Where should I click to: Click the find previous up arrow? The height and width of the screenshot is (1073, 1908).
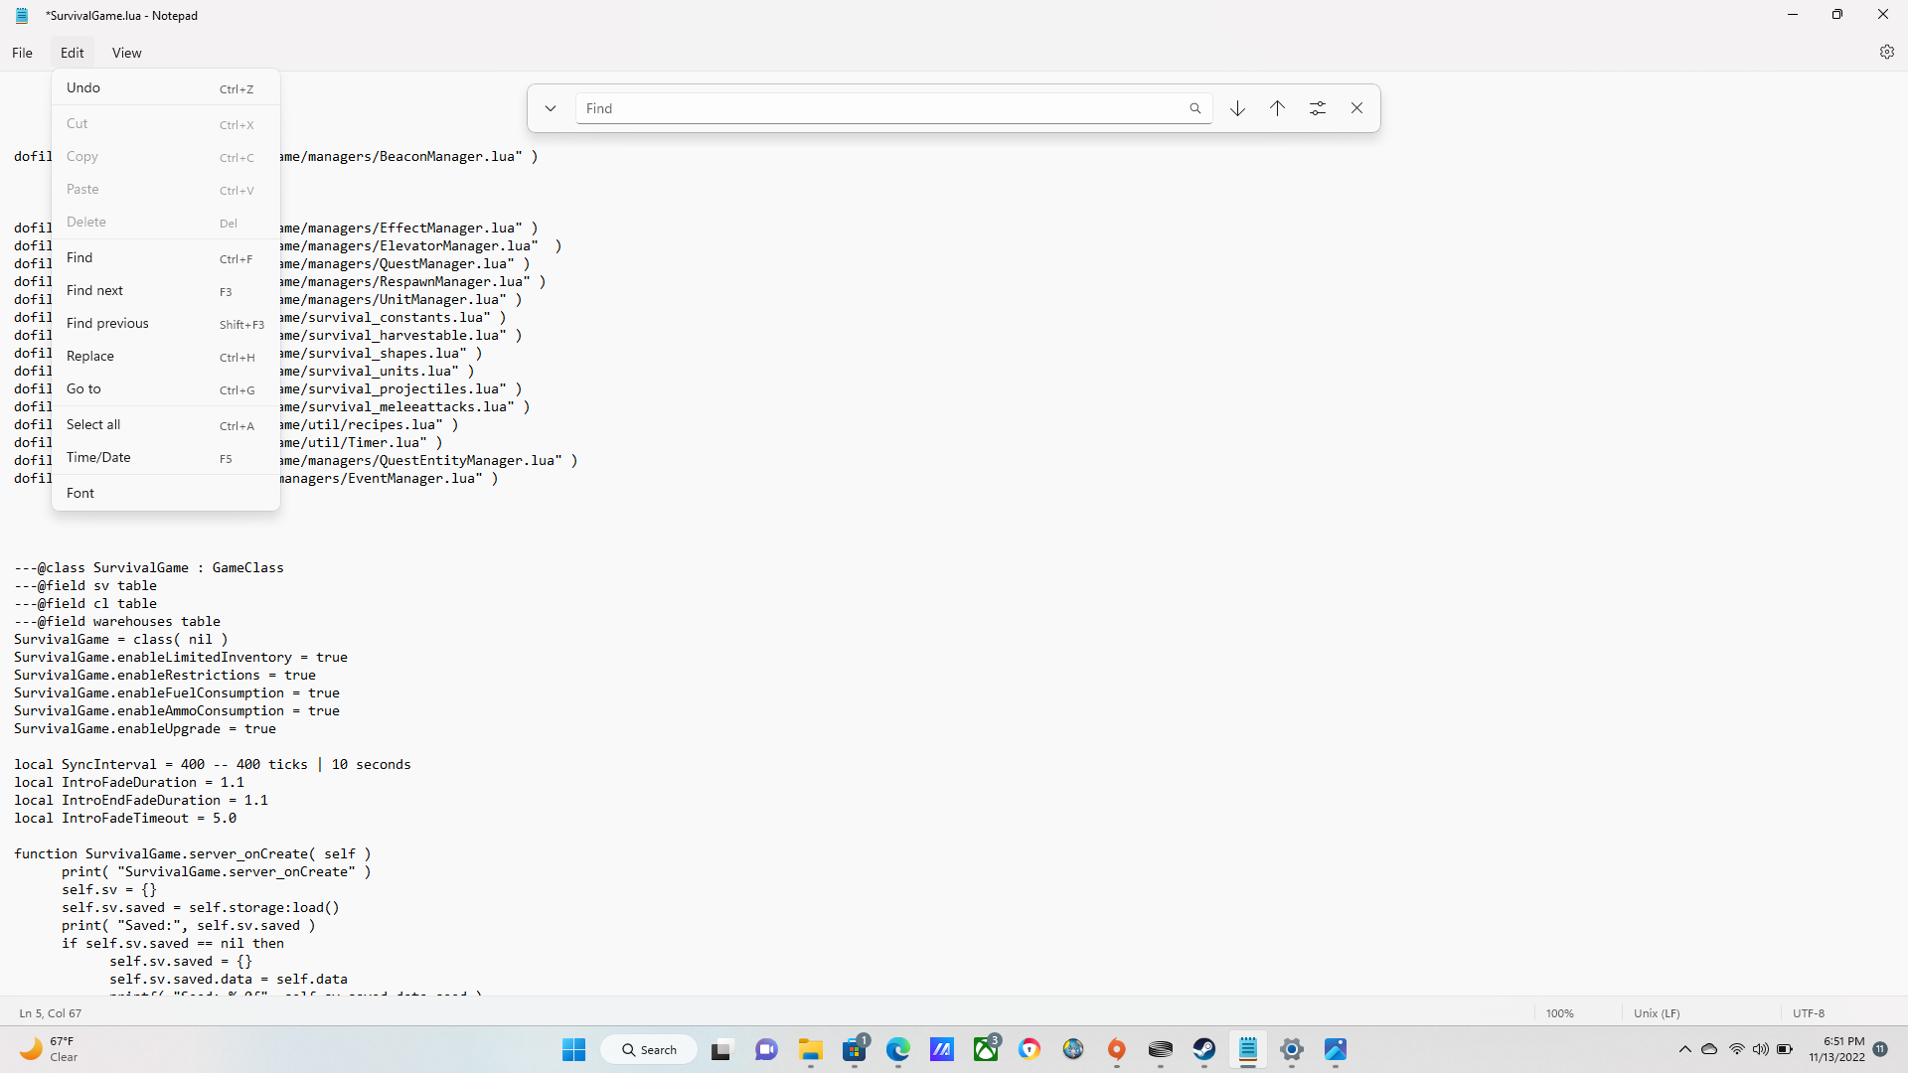1277,108
